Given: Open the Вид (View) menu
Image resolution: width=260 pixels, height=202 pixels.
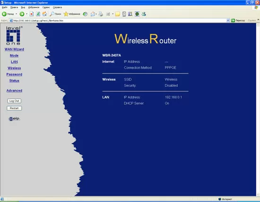Looking at the screenshot, I should pyautogui.click(x=23, y=7).
